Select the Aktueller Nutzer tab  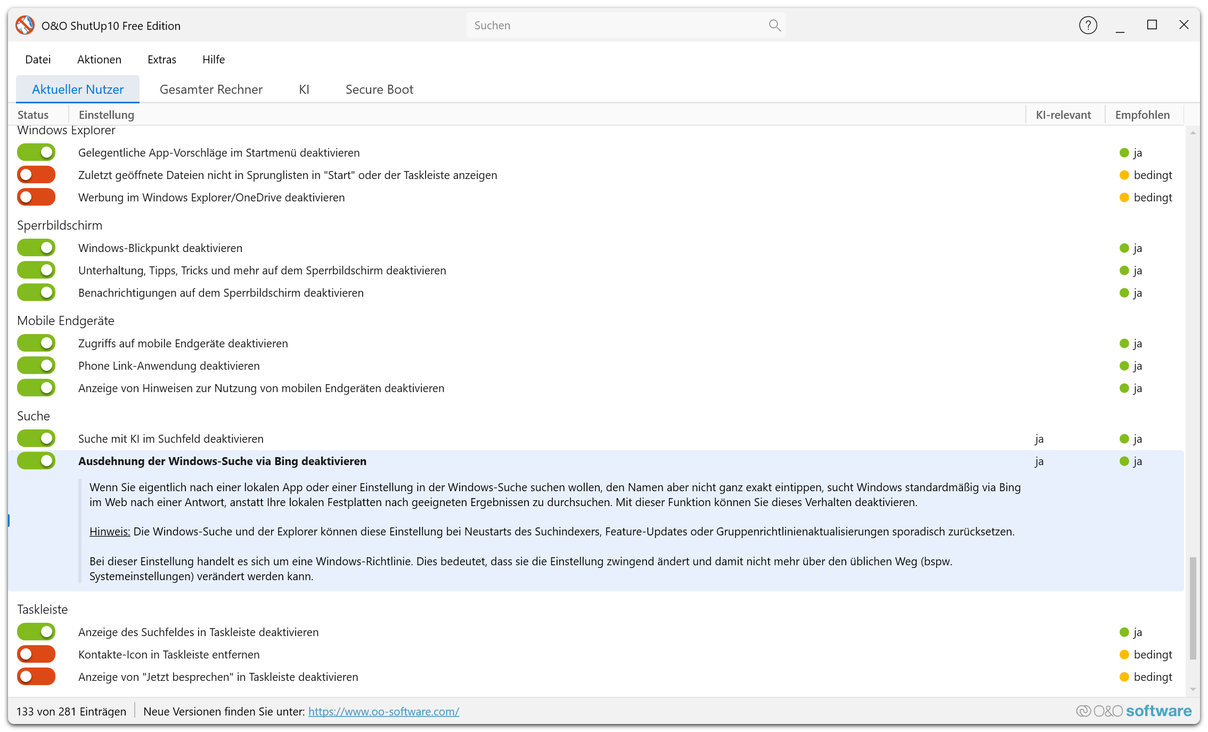click(78, 90)
